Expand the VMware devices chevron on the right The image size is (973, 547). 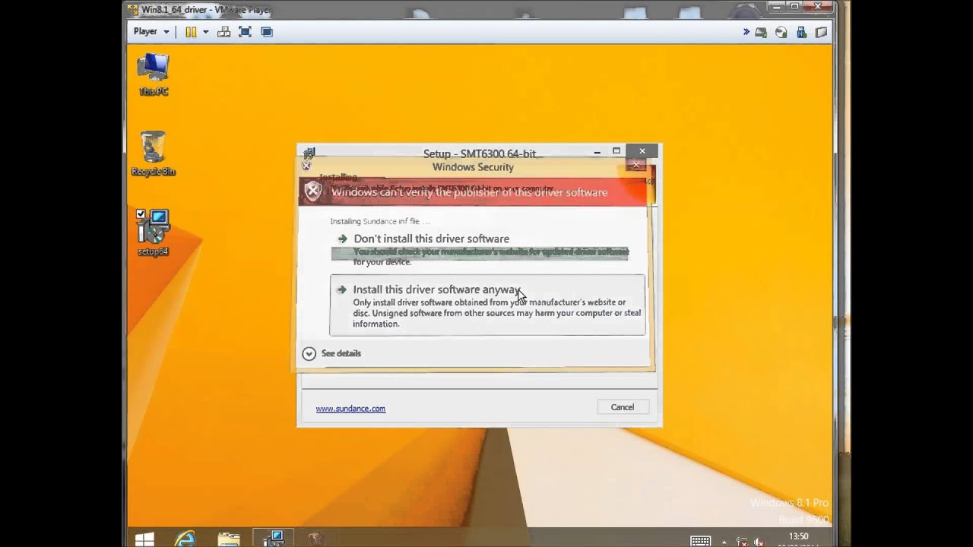coord(746,31)
